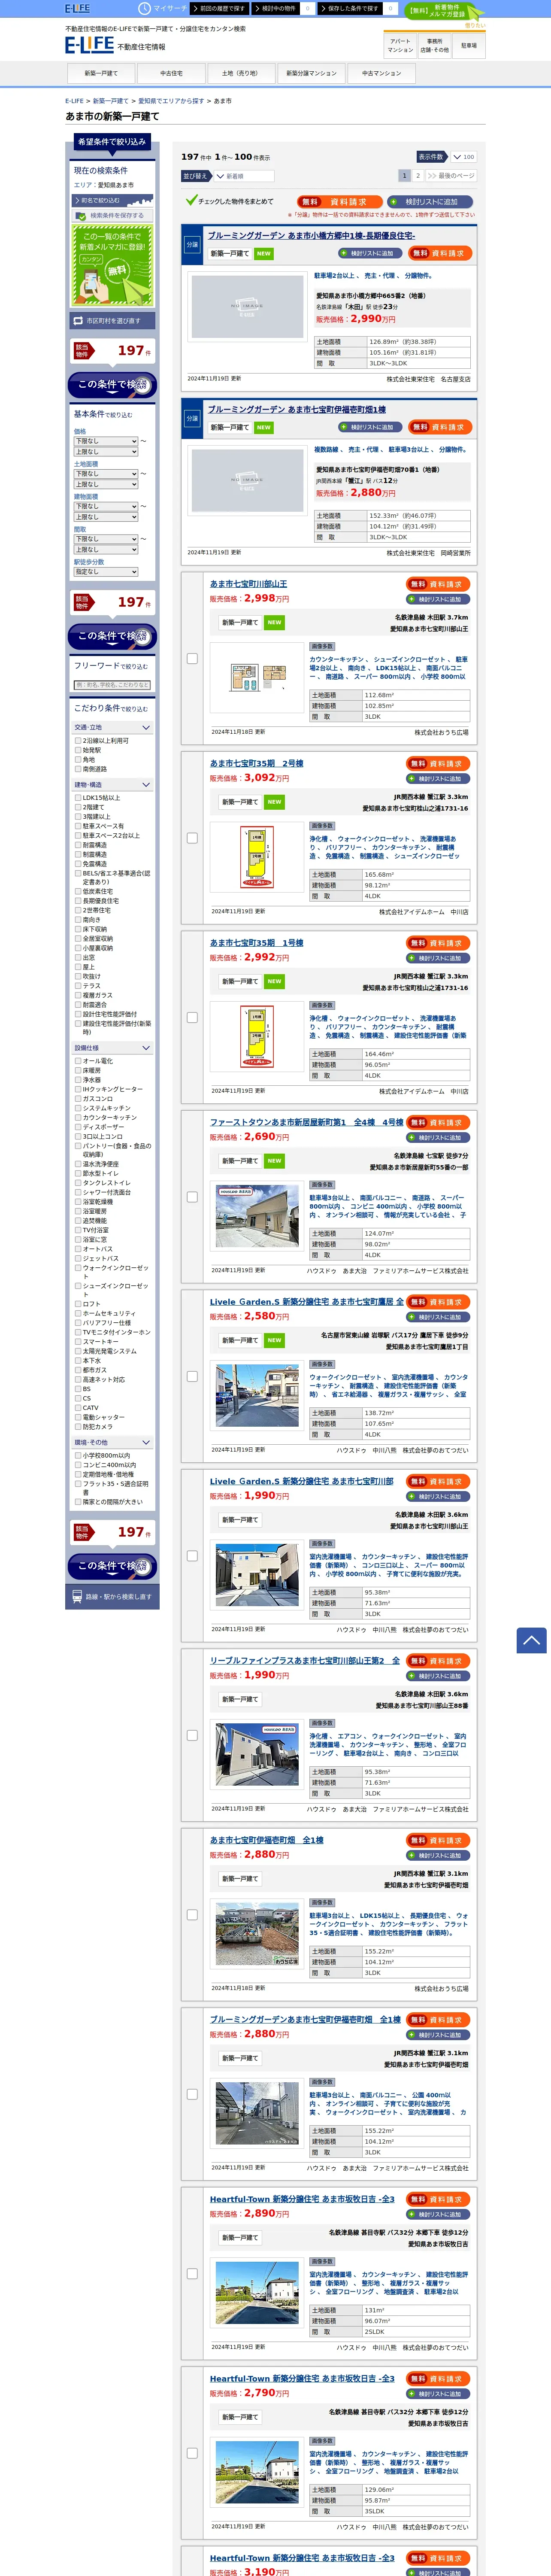Go to results page 2
The height and width of the screenshot is (2576, 551).
tap(418, 176)
